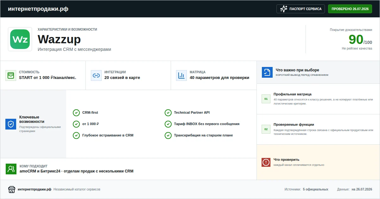Click the bar chart icon beside МАТРИЦА
The image size is (380, 199).
pyautogui.click(x=181, y=75)
